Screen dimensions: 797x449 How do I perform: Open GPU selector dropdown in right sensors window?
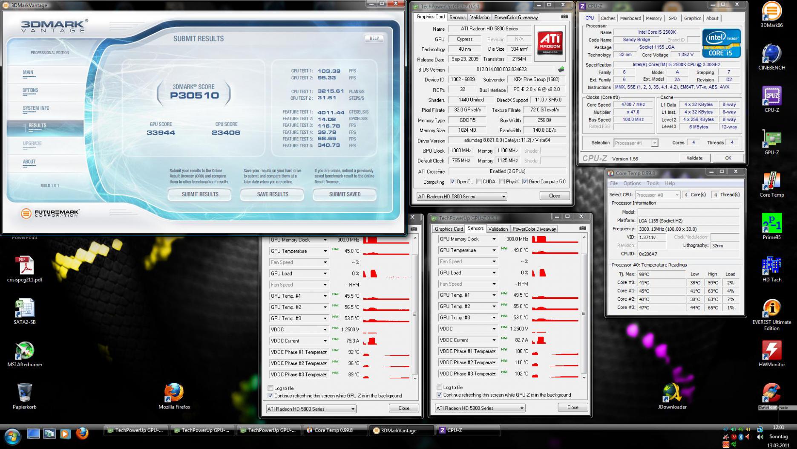point(480,408)
